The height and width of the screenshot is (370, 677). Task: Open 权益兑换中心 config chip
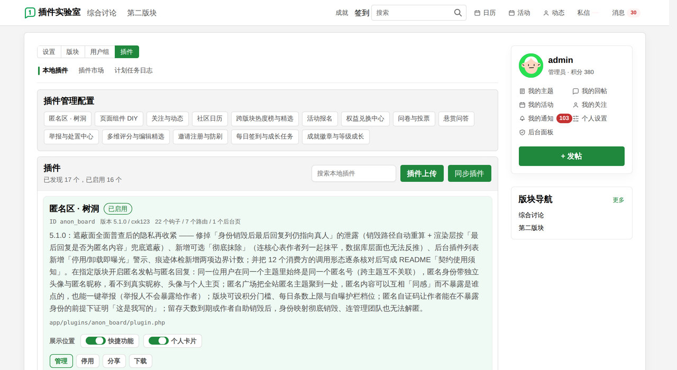tap(365, 118)
